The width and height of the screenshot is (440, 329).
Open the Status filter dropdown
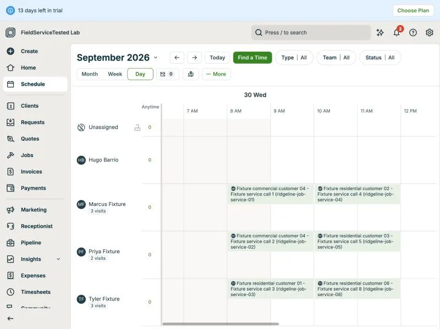[380, 58]
